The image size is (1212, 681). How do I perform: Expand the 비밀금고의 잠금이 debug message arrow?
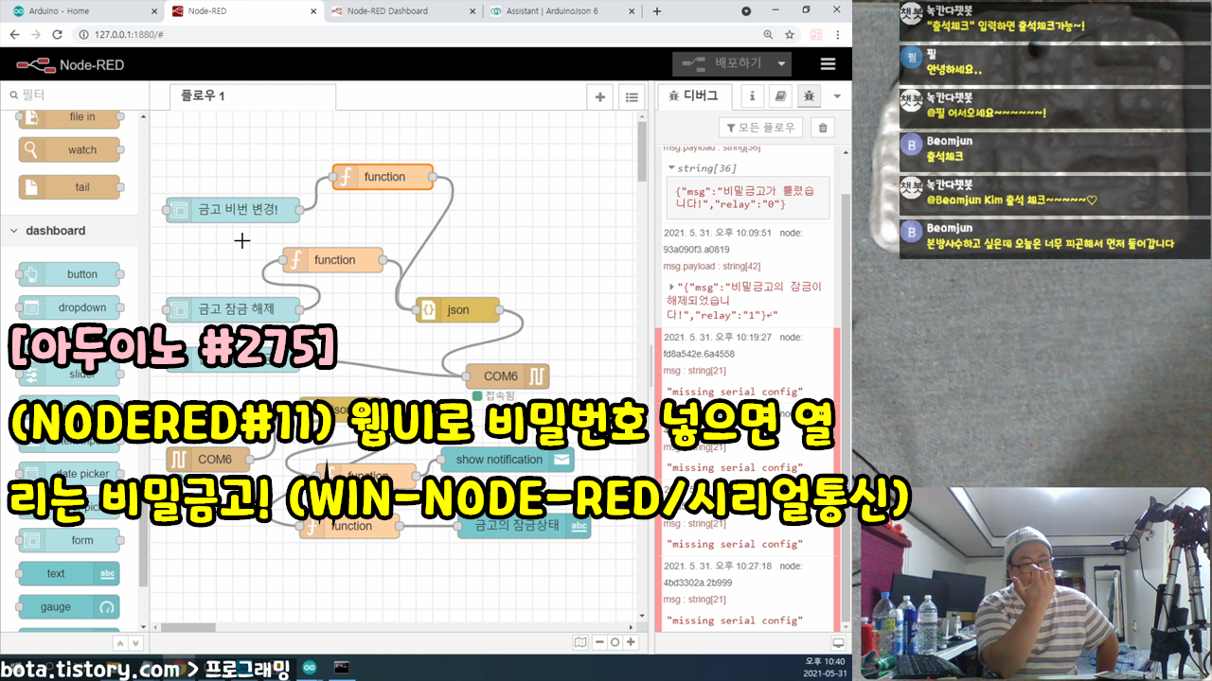point(671,286)
